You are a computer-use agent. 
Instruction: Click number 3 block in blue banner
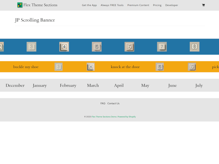coord(31,47)
